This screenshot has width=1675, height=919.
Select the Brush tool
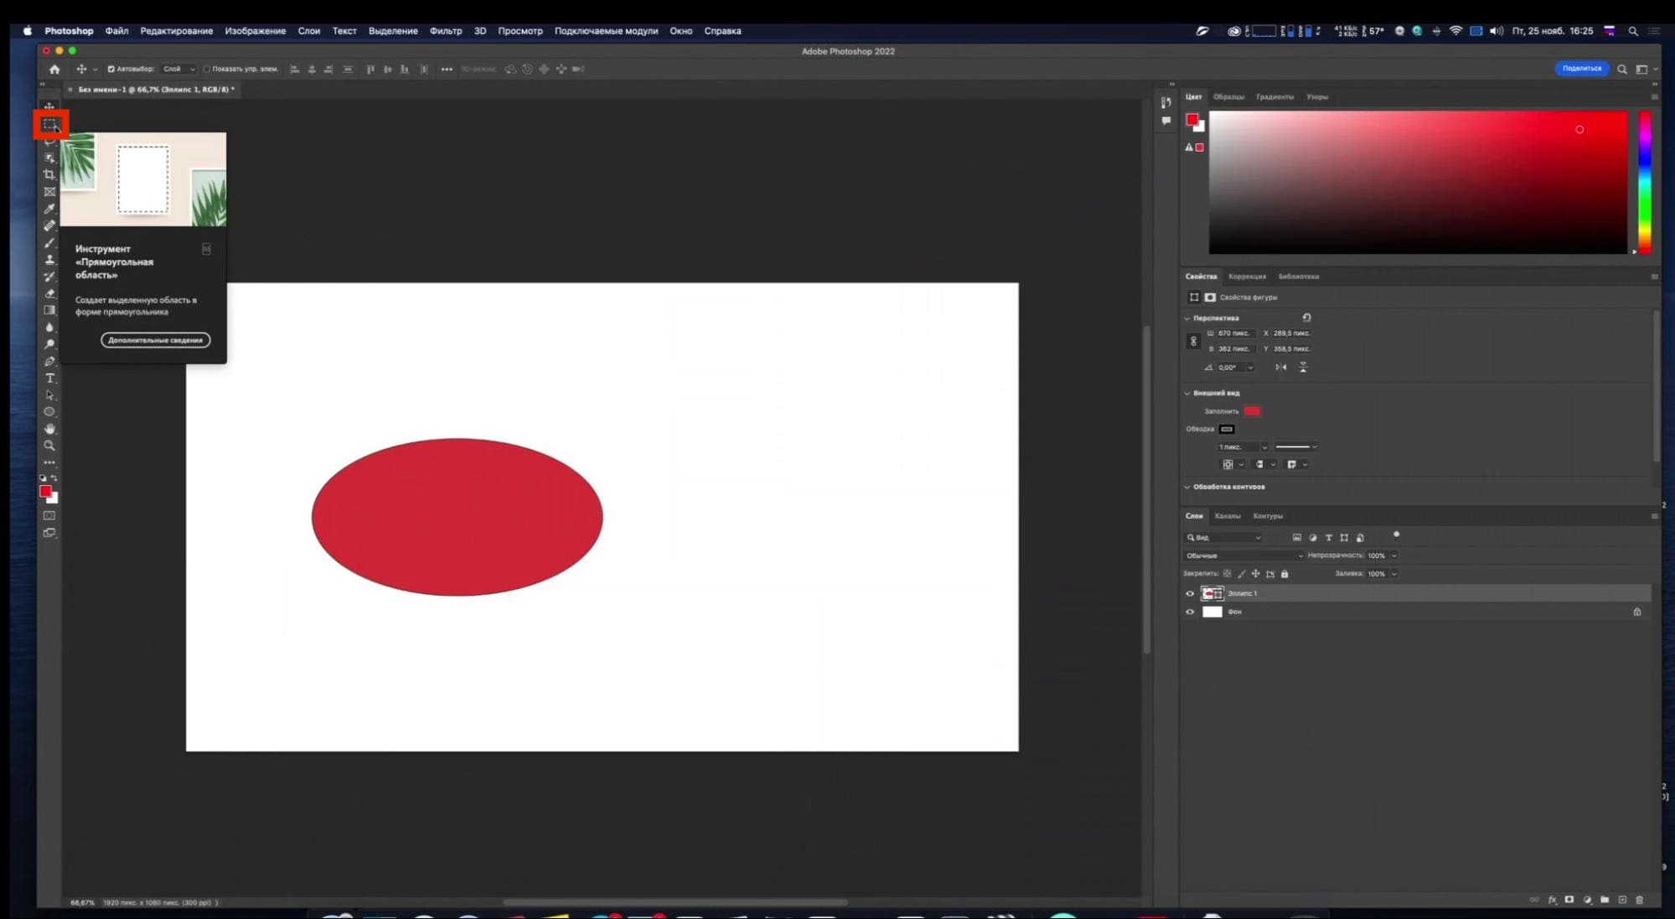(x=49, y=243)
